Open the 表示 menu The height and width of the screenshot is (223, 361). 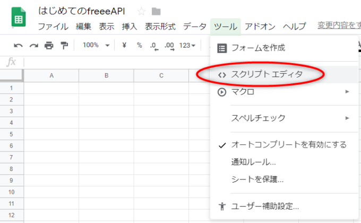point(107,27)
